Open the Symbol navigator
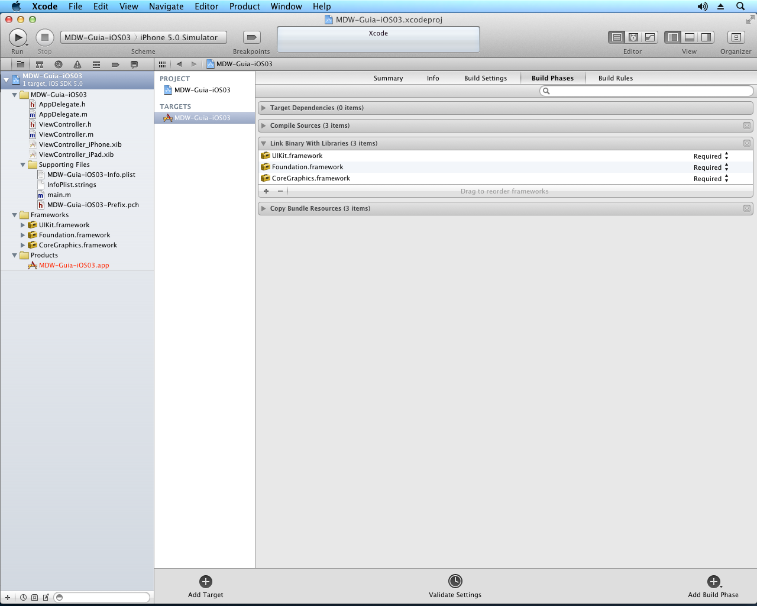757x606 pixels. tap(40, 65)
